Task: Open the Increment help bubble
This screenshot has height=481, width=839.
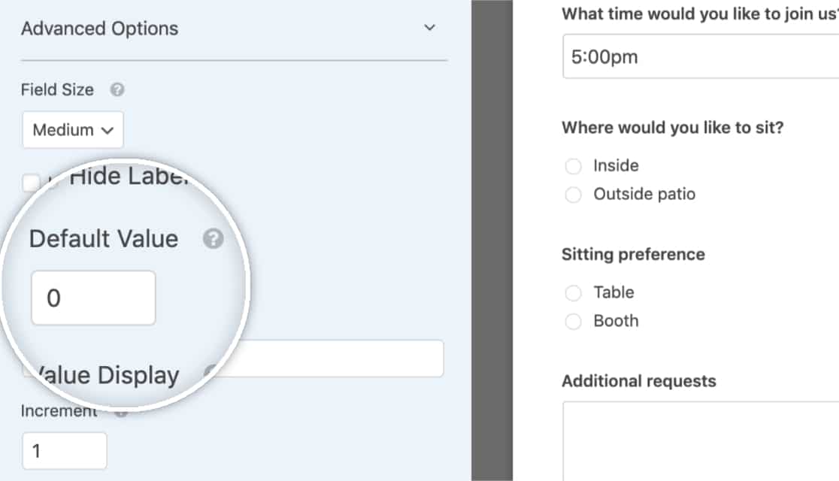Action: 122,411
